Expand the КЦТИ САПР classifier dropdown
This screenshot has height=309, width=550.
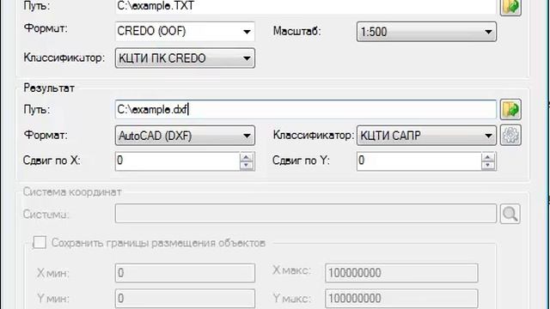[x=426, y=136]
